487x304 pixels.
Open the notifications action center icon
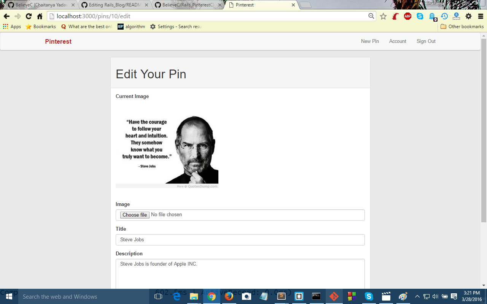(x=454, y=296)
